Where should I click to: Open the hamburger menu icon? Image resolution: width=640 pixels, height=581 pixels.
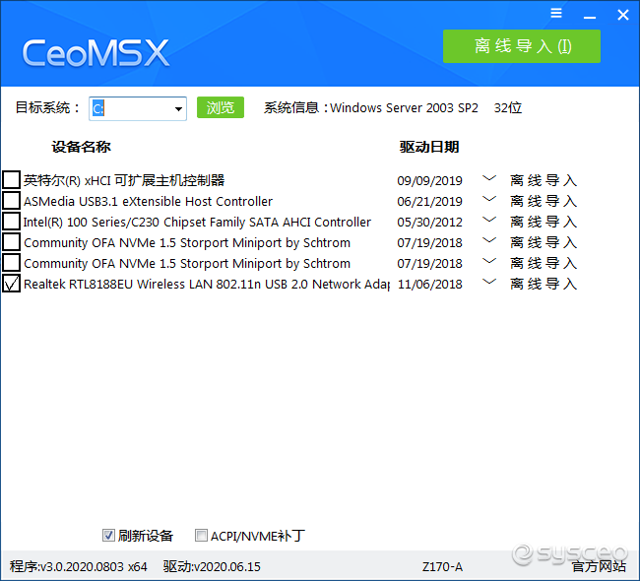point(556,14)
